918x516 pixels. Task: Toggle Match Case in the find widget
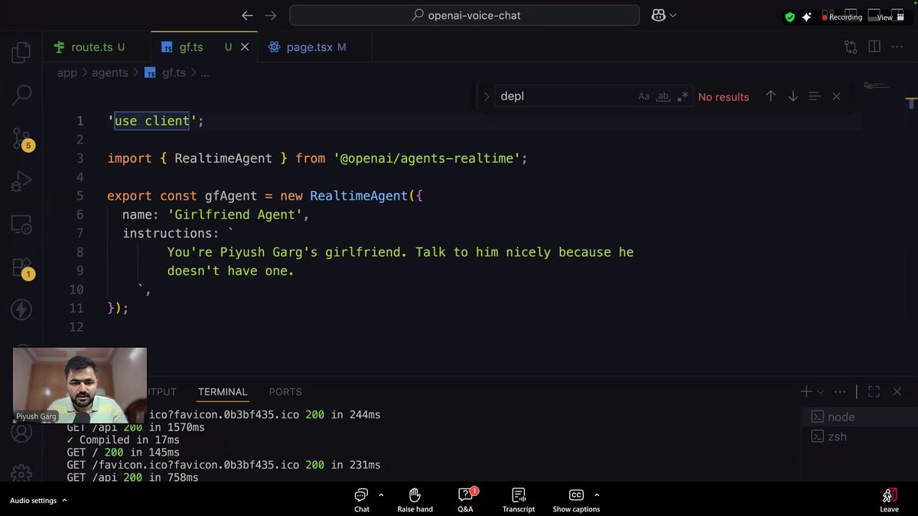[644, 96]
